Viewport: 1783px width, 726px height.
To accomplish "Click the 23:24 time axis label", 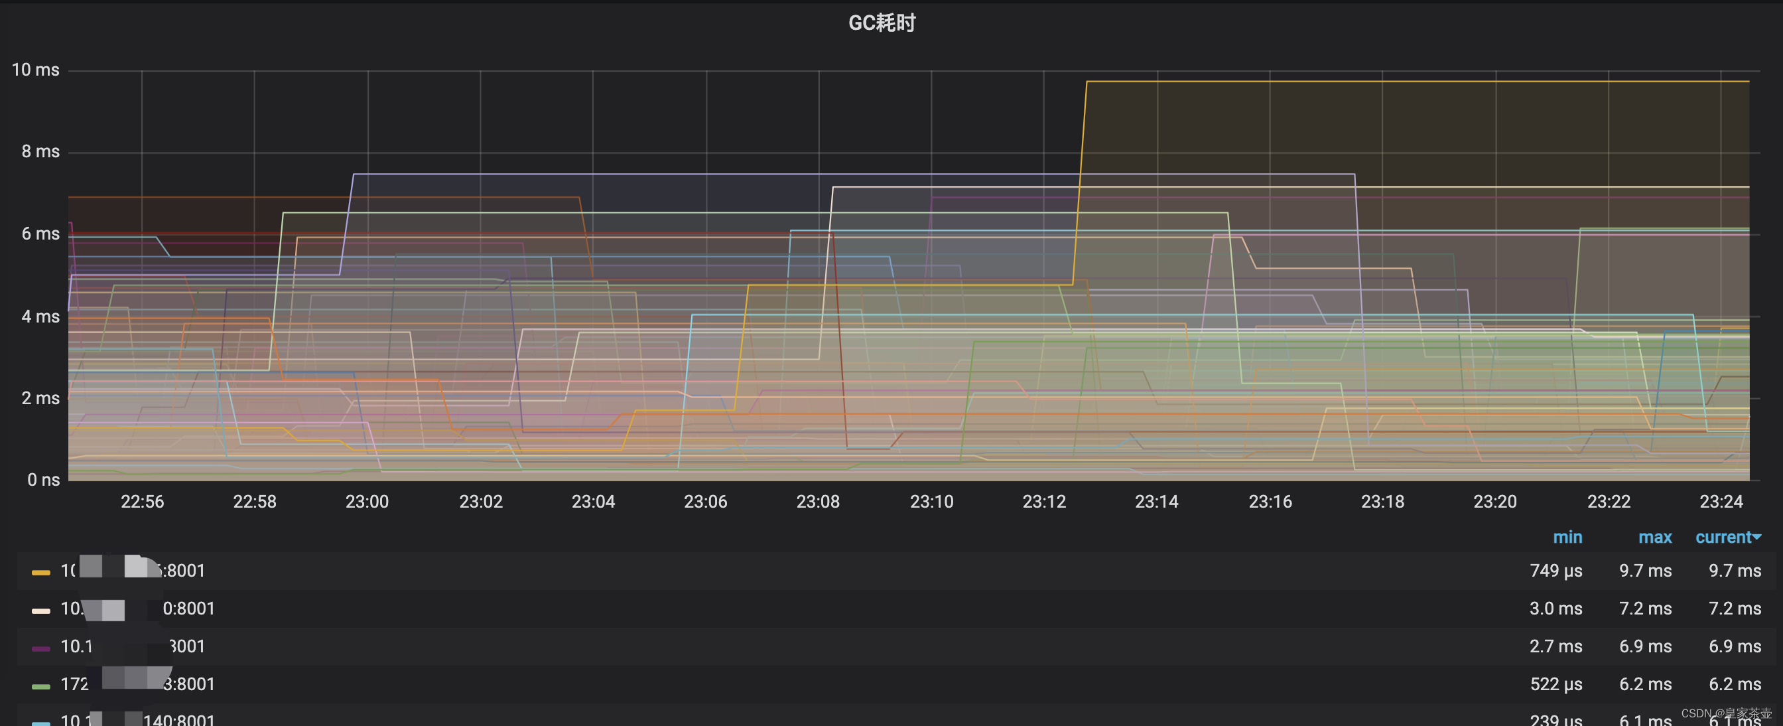I will click(1721, 502).
